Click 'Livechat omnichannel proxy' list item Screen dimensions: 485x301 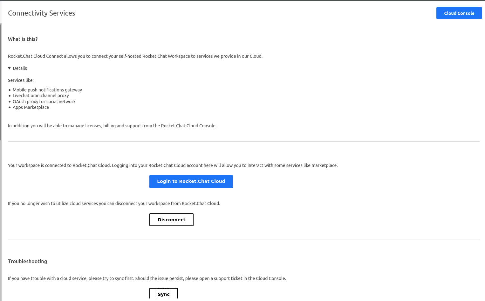click(41, 96)
